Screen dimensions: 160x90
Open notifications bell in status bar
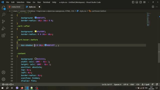pyautogui.click(x=157, y=84)
